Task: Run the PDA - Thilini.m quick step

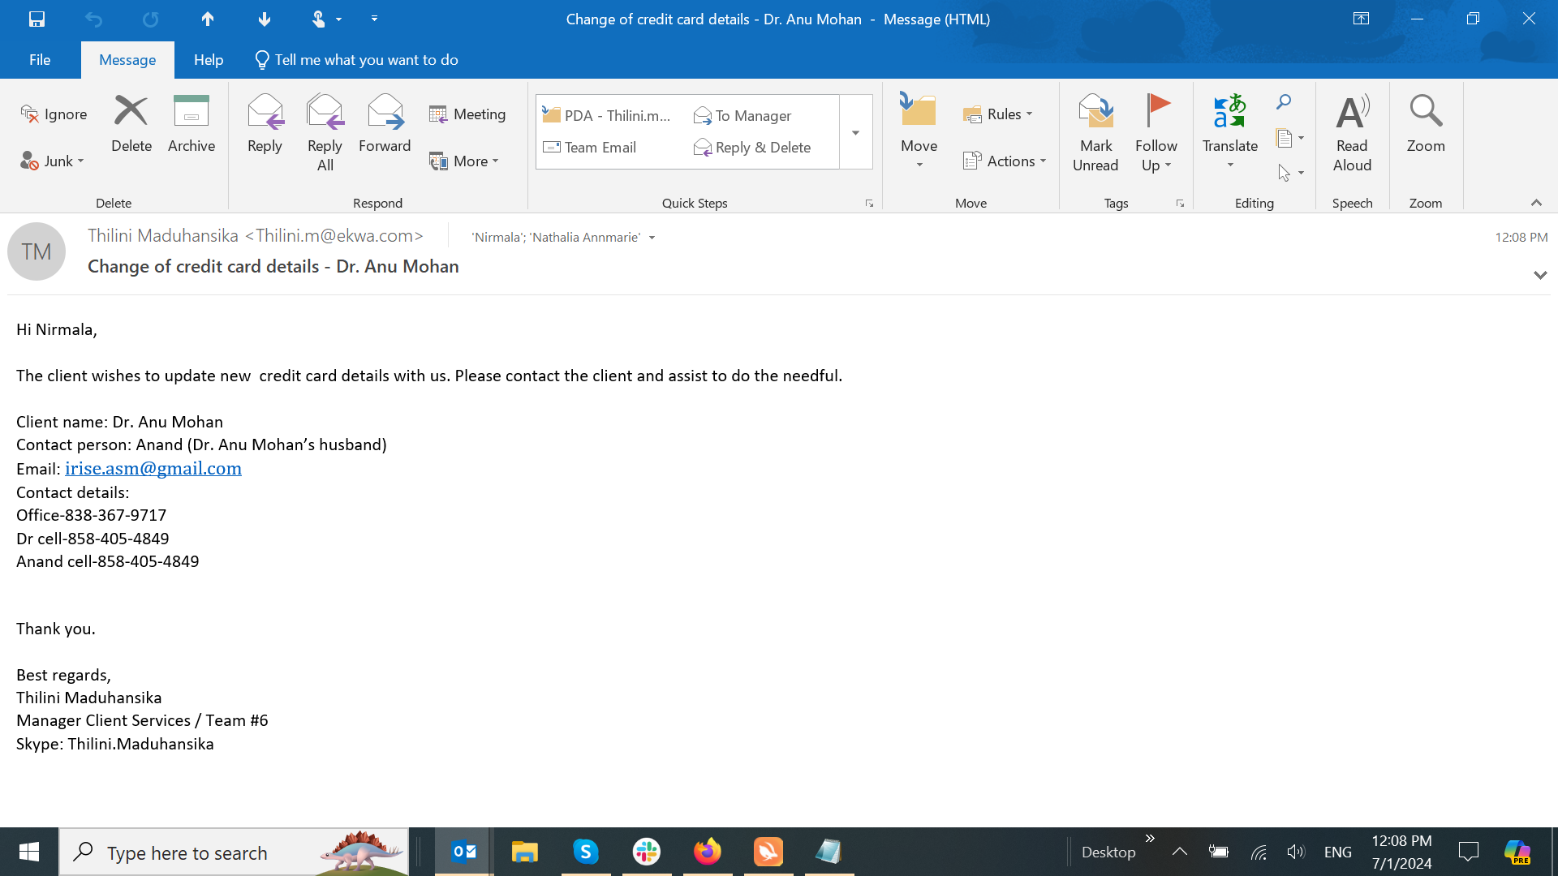Action: click(x=607, y=116)
